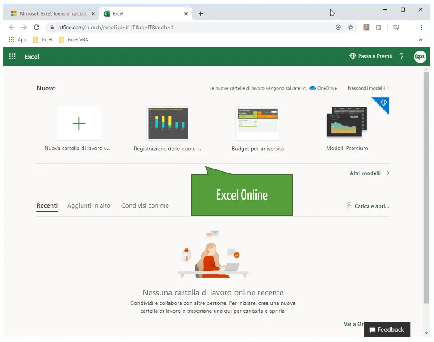Go back with the browser back arrow
The height and width of the screenshot is (342, 434).
click(12, 27)
